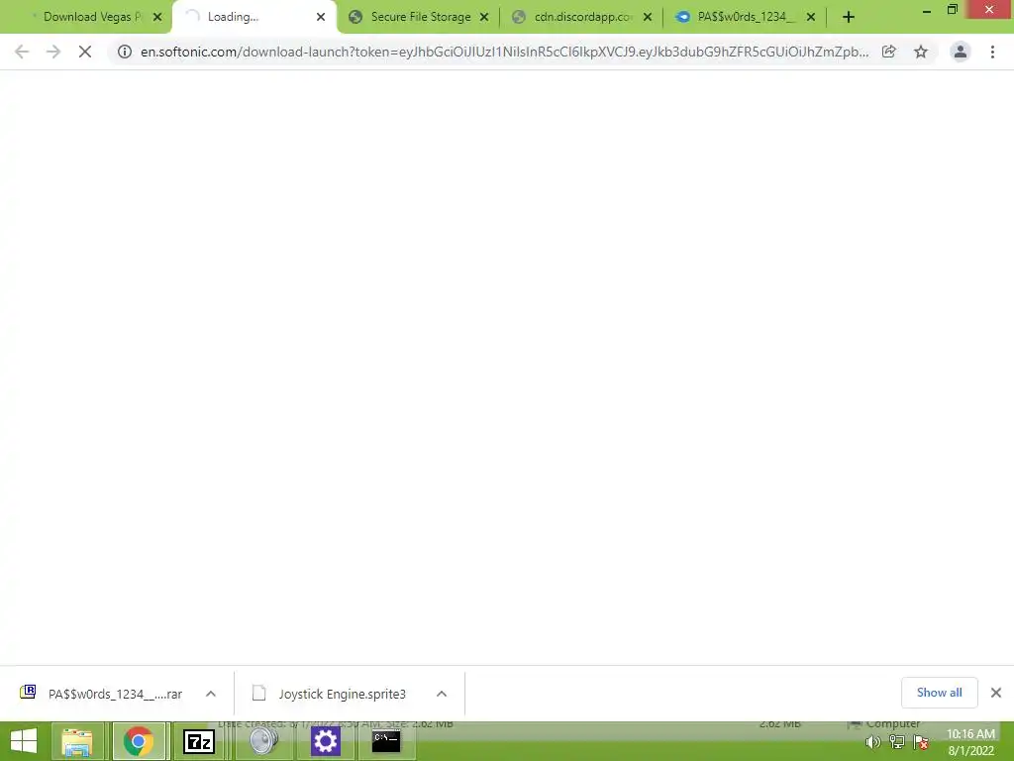Image resolution: width=1014 pixels, height=761 pixels.
Task: Minimize the Chrome window
Action: click(926, 11)
